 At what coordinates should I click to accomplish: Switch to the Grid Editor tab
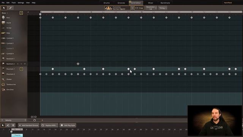pyautogui.click(x=136, y=3)
